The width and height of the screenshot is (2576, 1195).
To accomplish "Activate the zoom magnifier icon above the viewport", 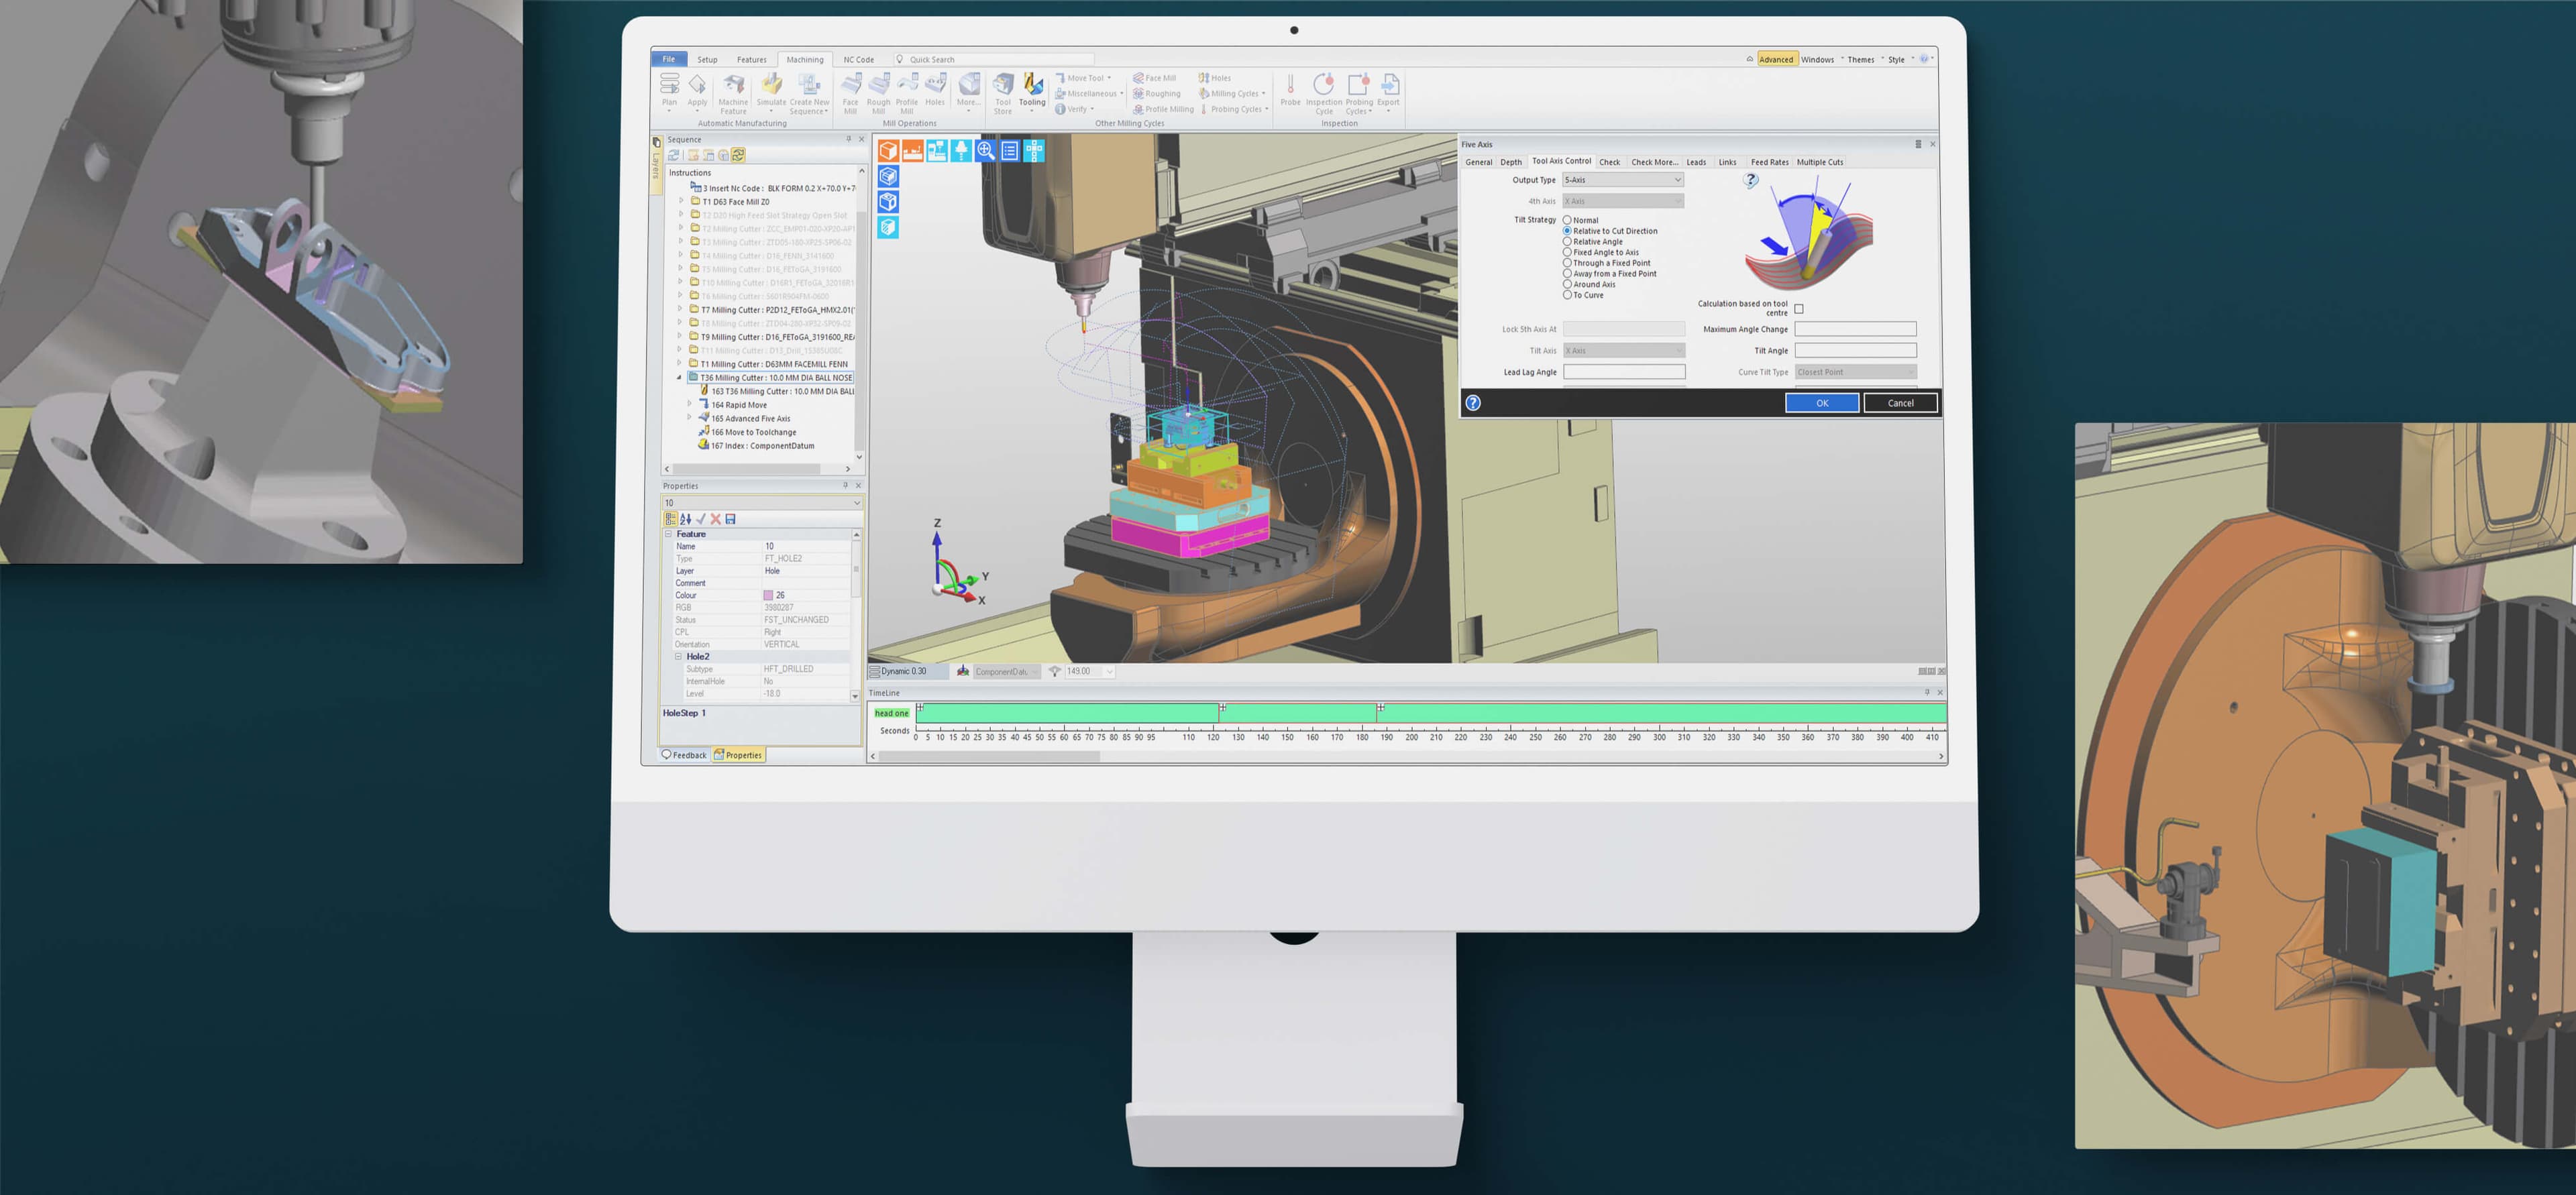I will point(985,150).
